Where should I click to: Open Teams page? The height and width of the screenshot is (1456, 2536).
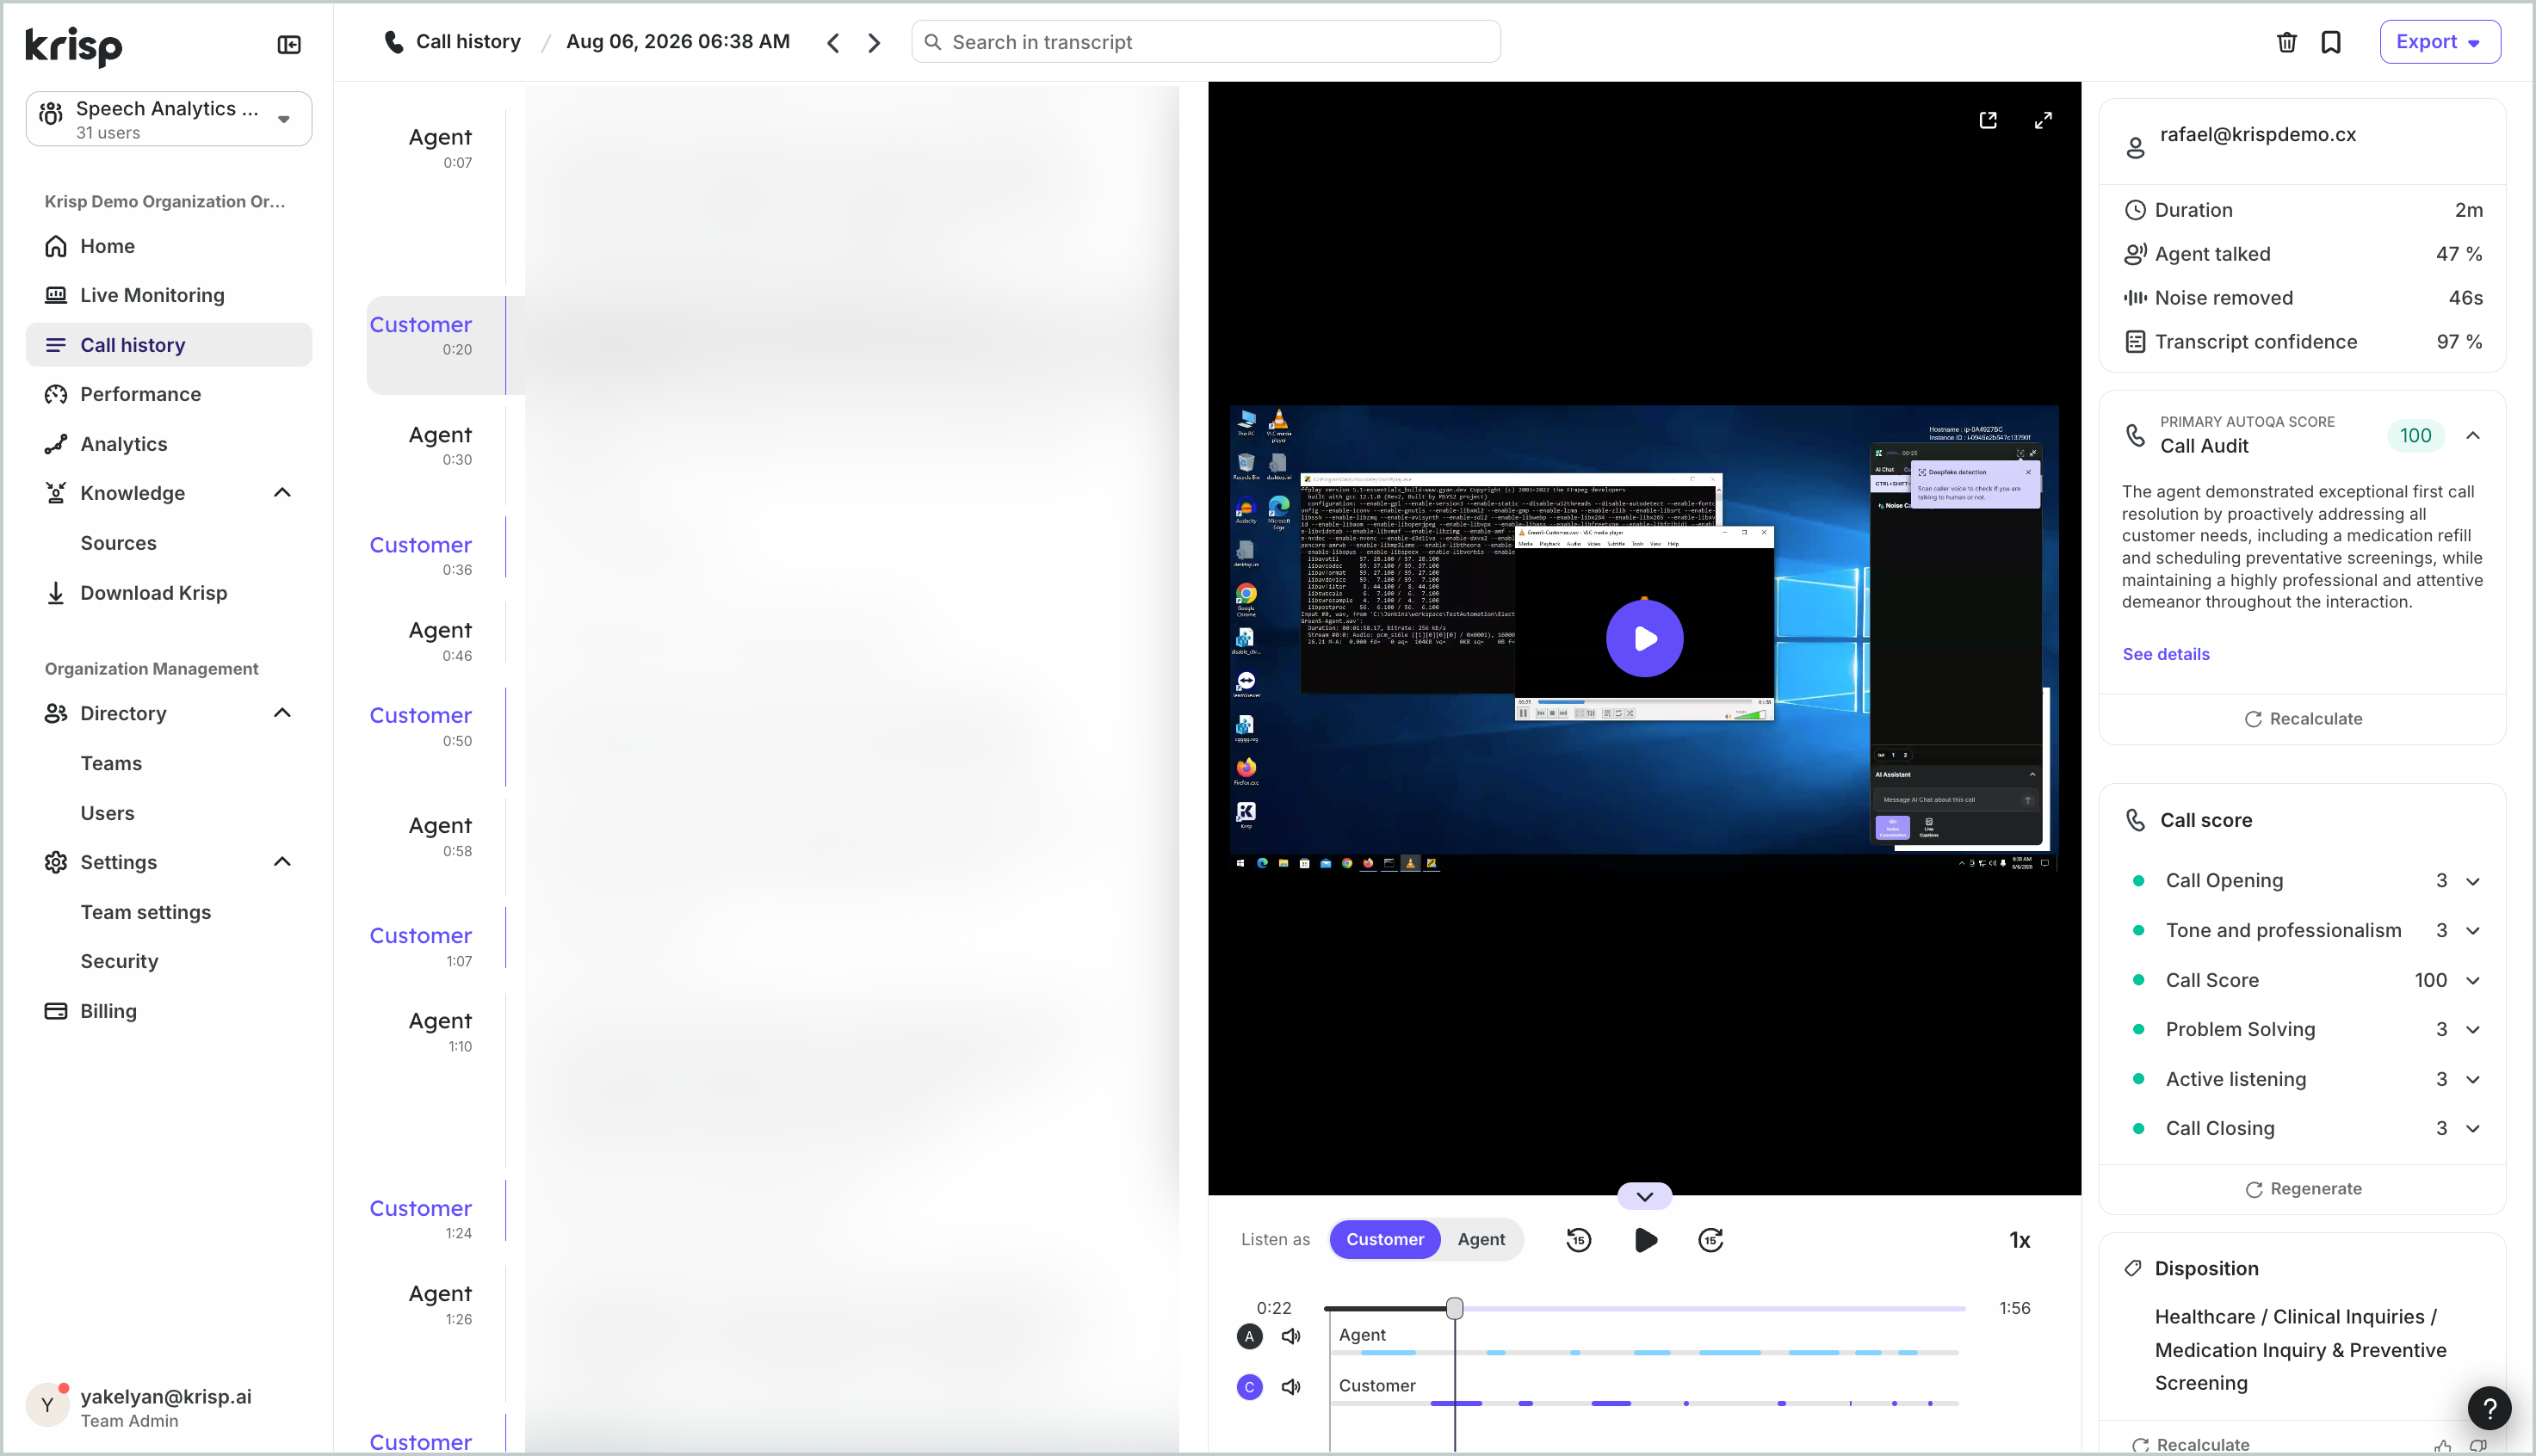111,763
